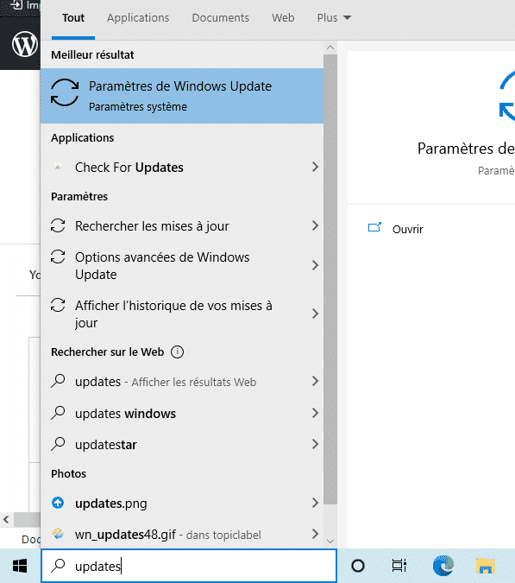This screenshot has height=583, width=515.
Task: Click the results scrollbar down arrow
Action: 330,542
